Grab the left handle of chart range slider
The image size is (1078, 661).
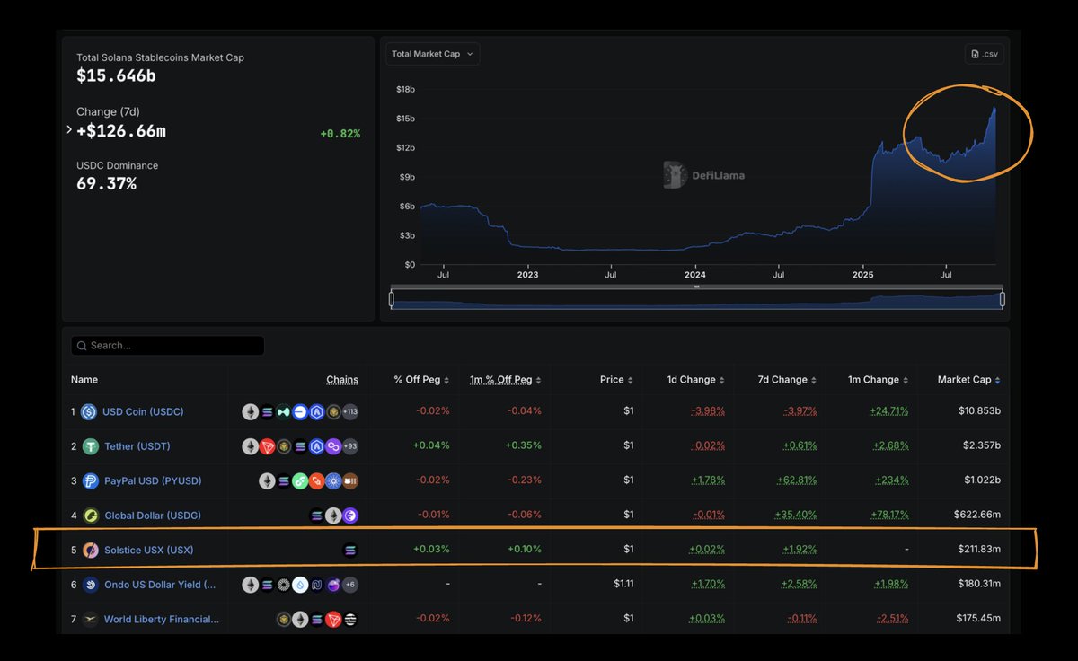[x=391, y=299]
